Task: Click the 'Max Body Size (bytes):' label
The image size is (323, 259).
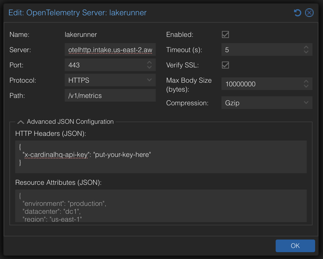Action: coord(189,85)
